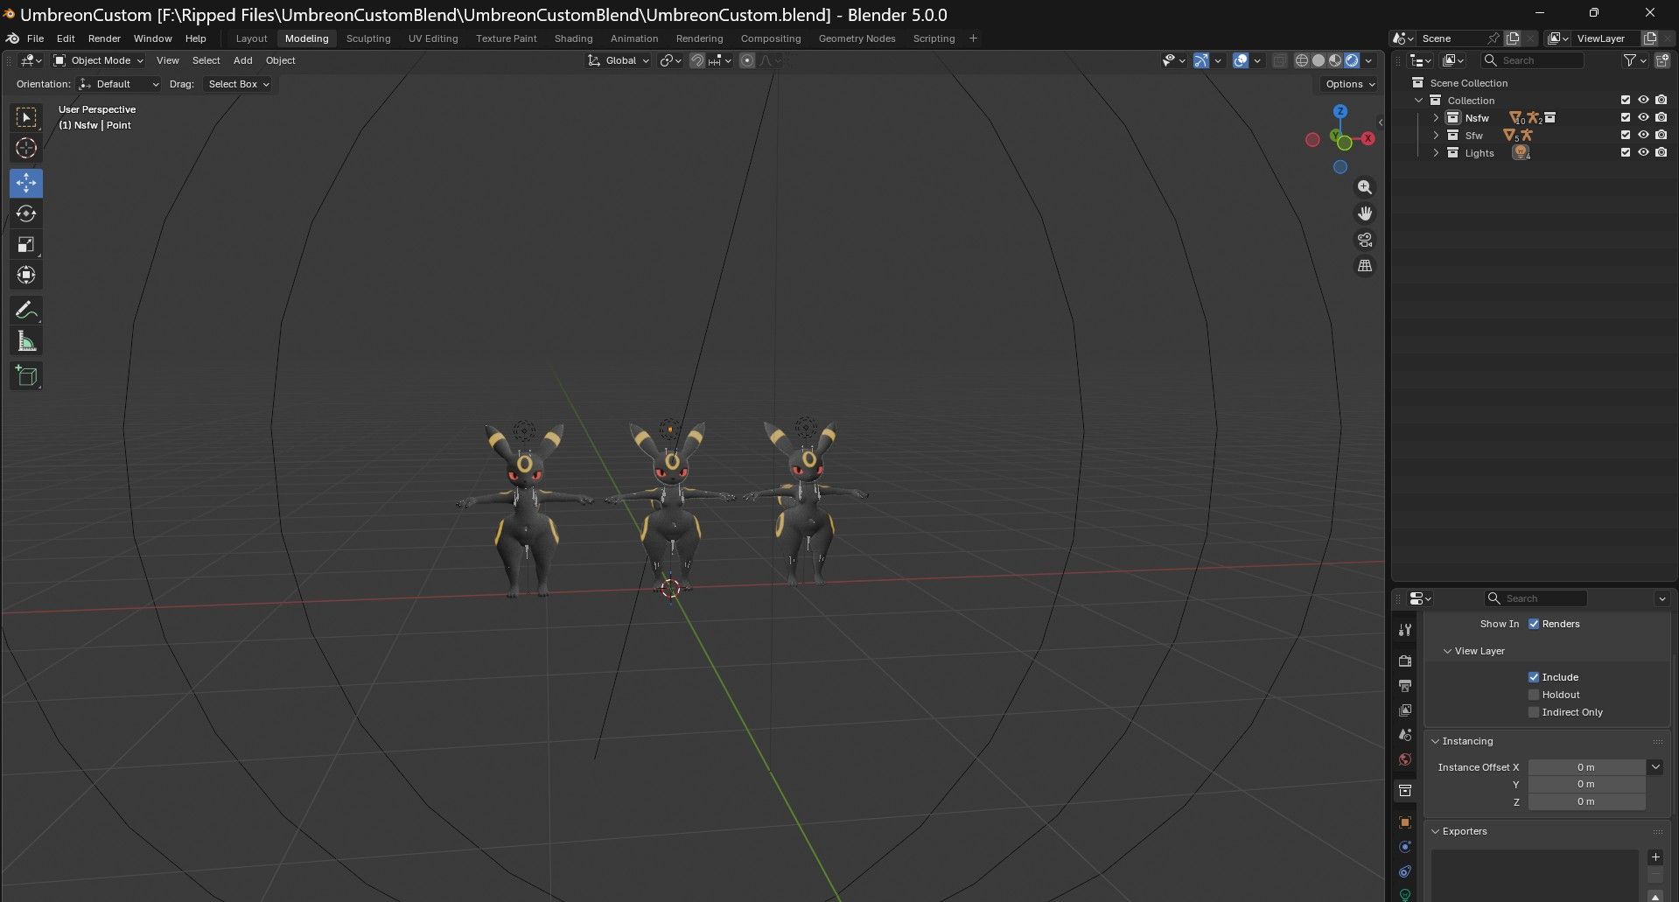
Task: Open the Geometry Nodes workspace tab
Action: click(x=857, y=38)
